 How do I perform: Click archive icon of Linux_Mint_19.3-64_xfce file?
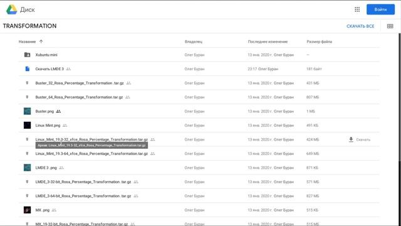click(27, 153)
